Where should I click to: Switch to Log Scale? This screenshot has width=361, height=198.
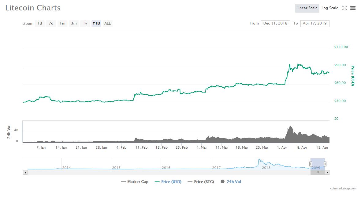(329, 8)
